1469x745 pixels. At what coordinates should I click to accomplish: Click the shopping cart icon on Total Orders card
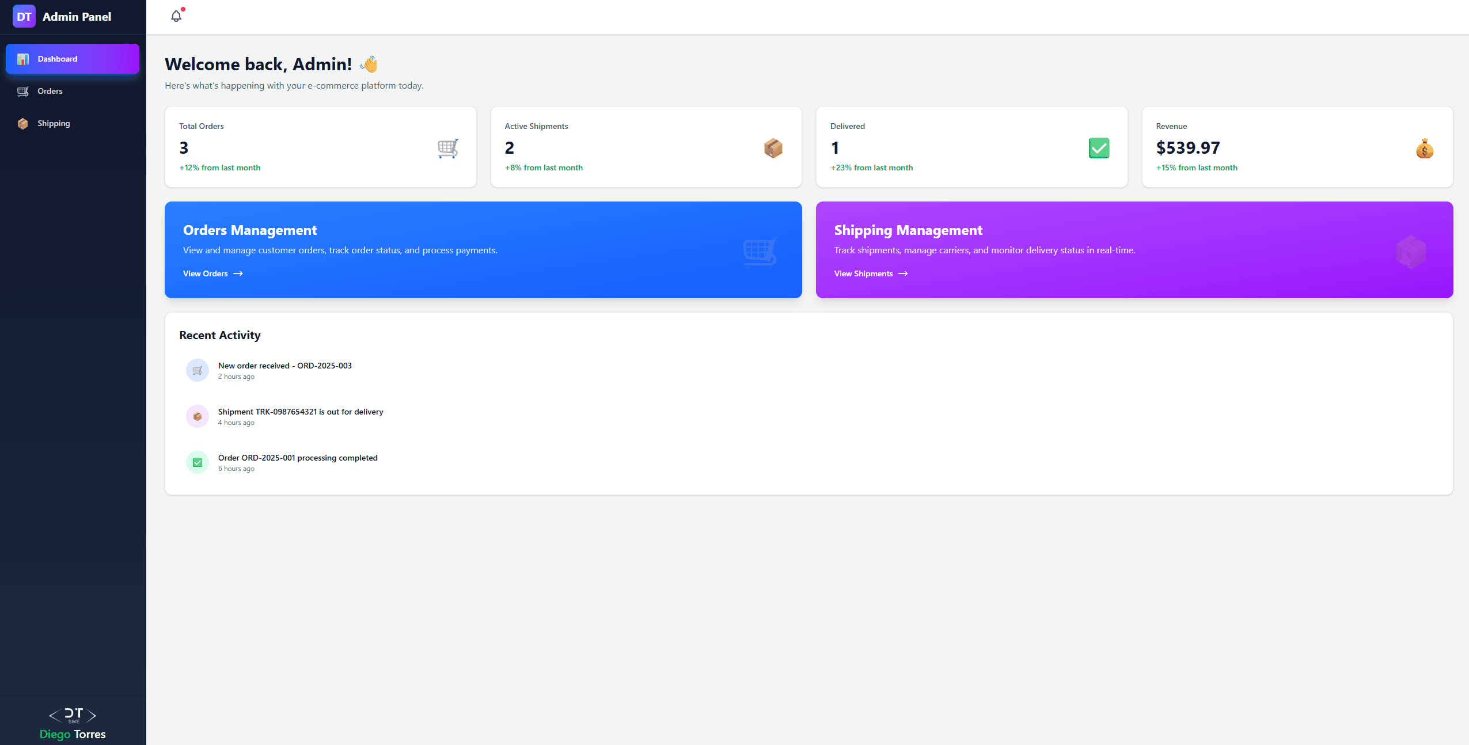448,148
